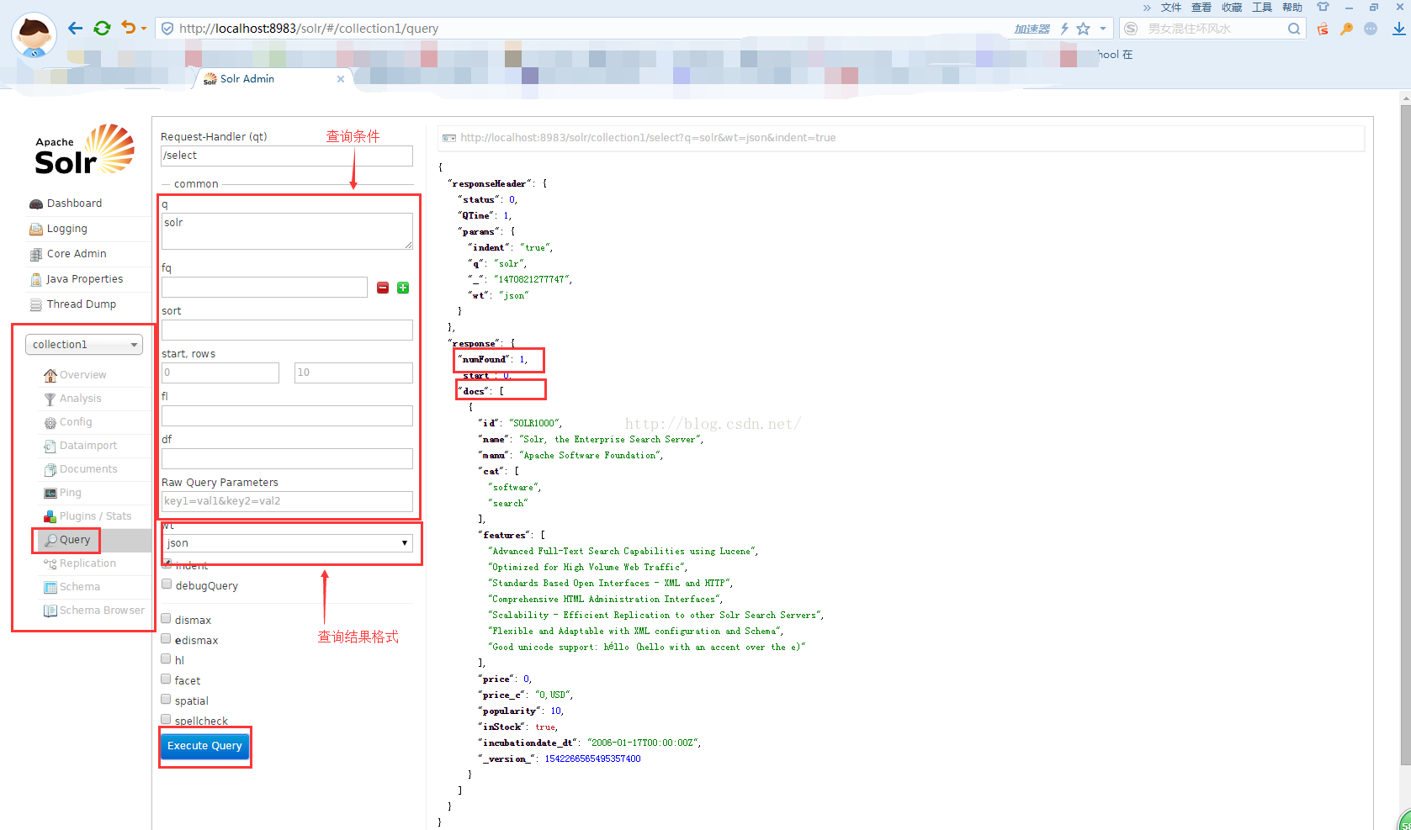Open the Ping item in sidebar
Screen dimensions: 1411x830
point(70,493)
